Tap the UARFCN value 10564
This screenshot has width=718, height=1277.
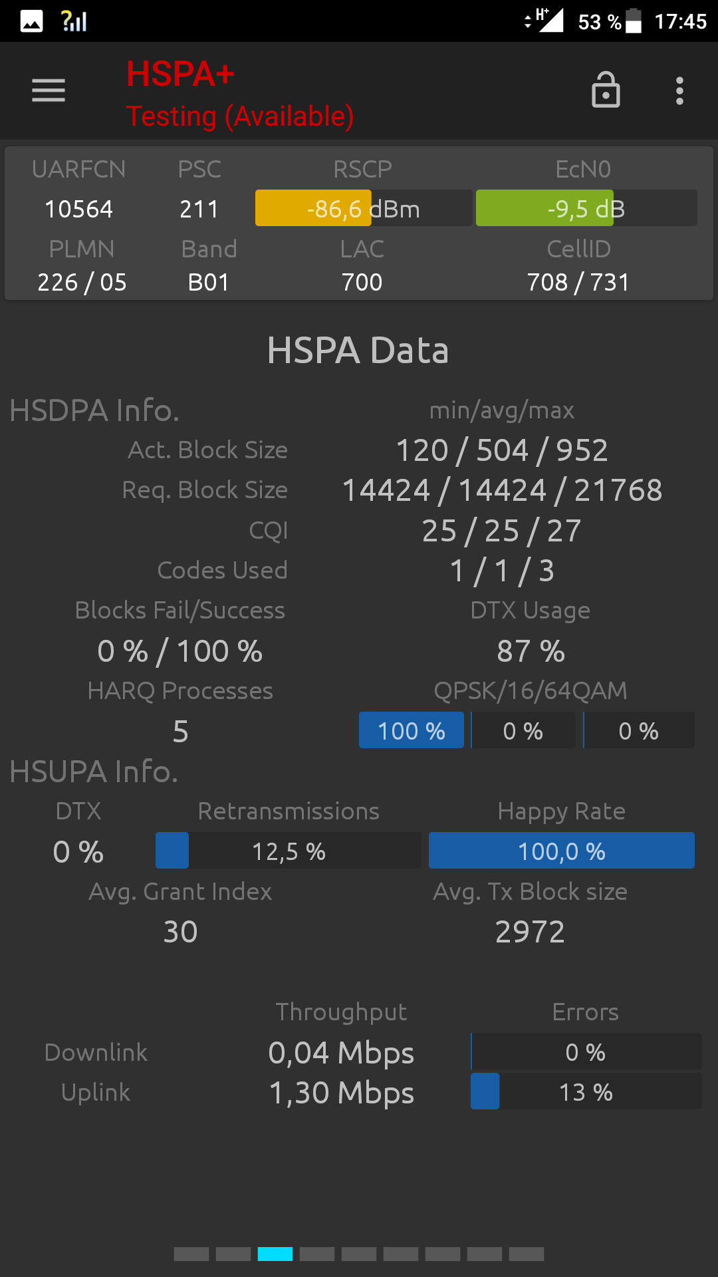pos(78,209)
